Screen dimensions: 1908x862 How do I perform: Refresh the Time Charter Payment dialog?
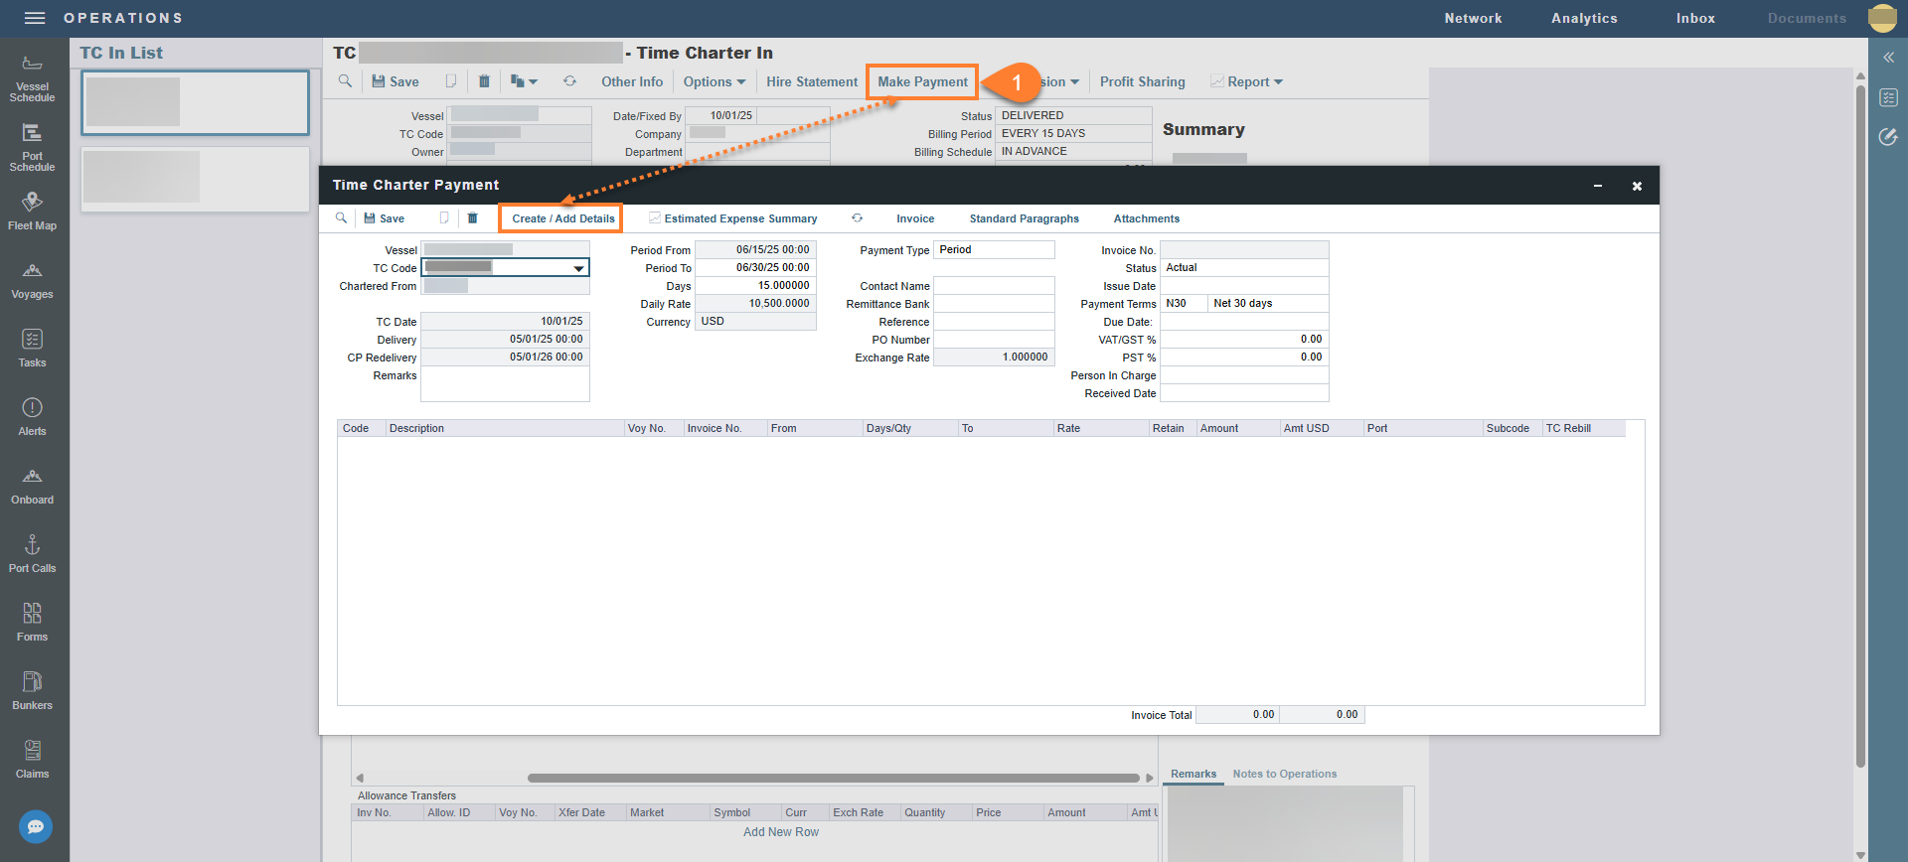coord(857,218)
